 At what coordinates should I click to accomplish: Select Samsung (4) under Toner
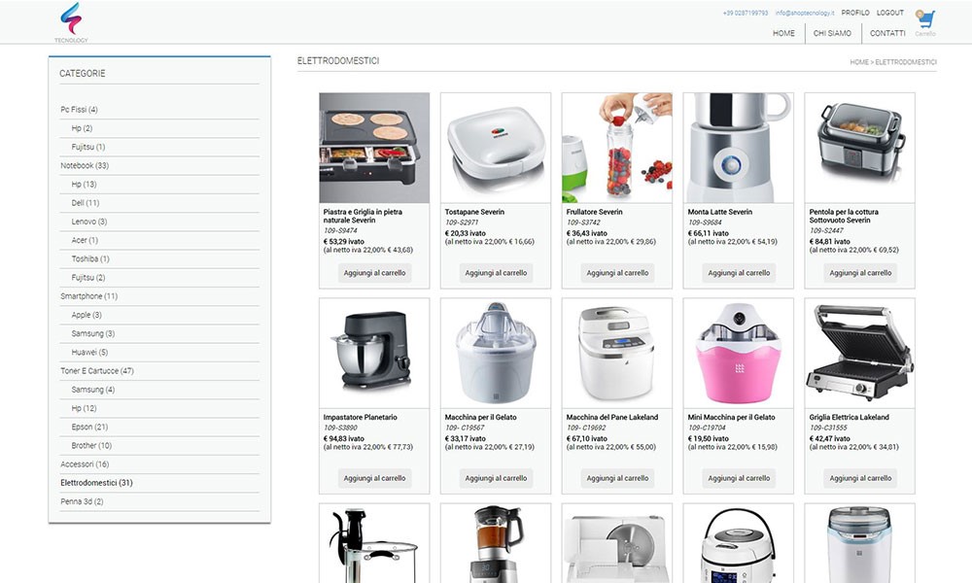93,389
